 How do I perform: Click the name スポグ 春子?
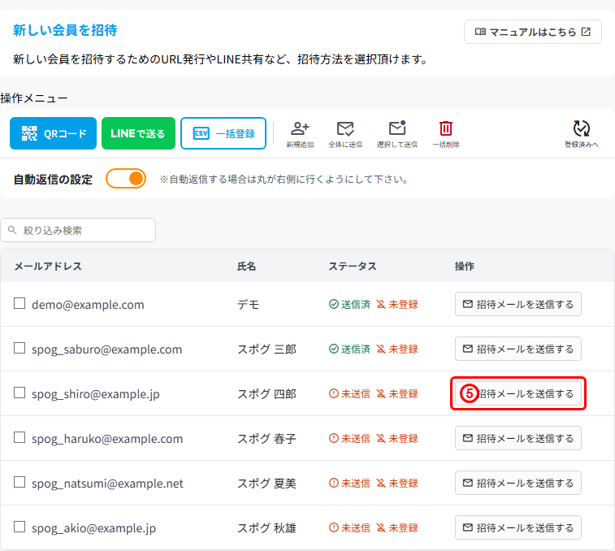pyautogui.click(x=266, y=439)
